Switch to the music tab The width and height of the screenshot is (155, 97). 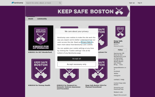(31, 19)
